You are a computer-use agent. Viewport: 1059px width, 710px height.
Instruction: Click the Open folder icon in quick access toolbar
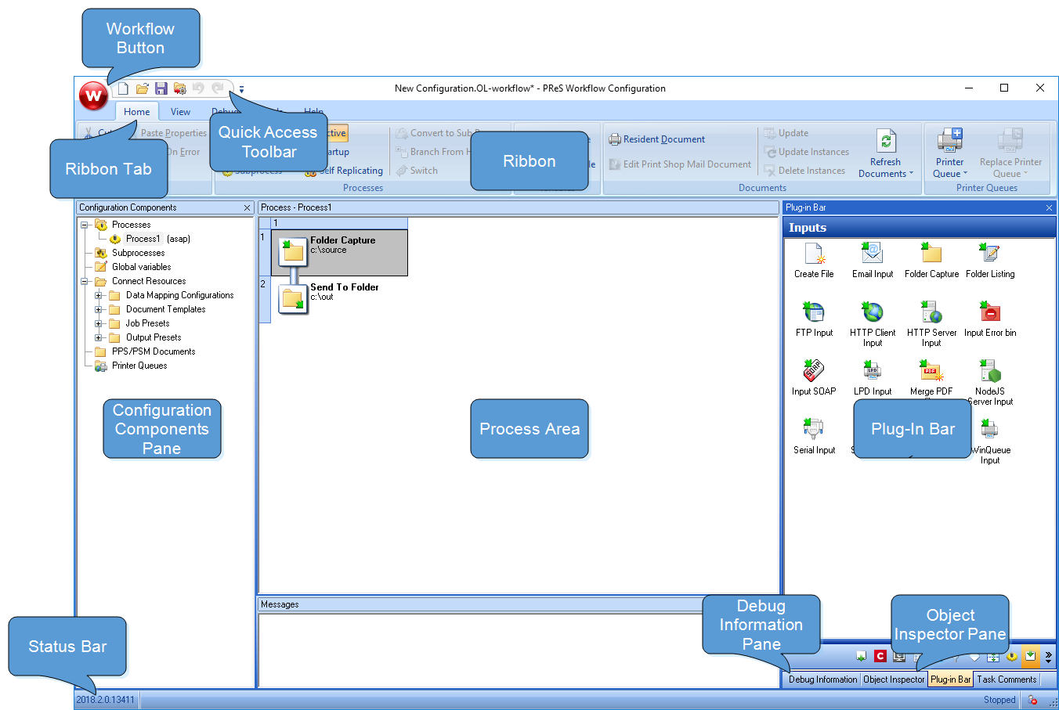(x=142, y=88)
